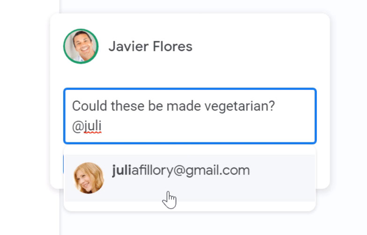Click the document margin left of the comment card
Screen dimensions: 367x235
coord(29,117)
